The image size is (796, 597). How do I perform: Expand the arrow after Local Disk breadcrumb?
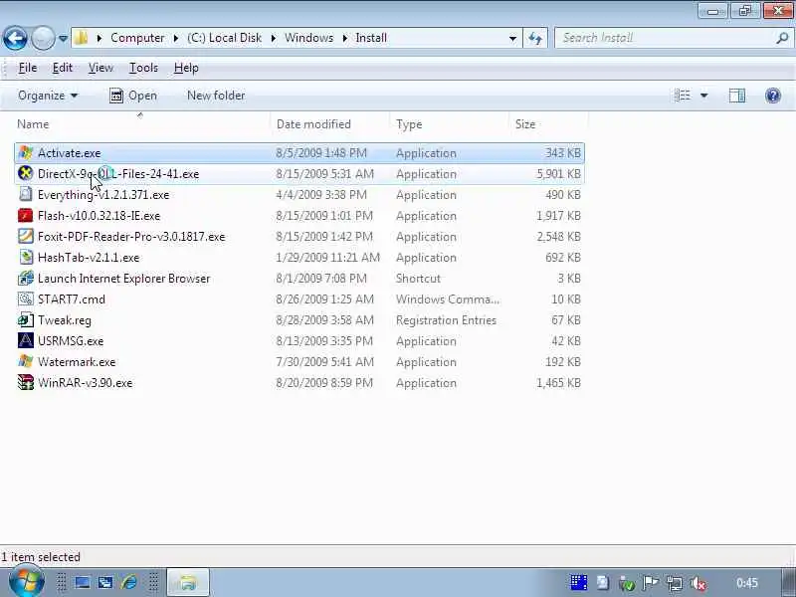[273, 38]
